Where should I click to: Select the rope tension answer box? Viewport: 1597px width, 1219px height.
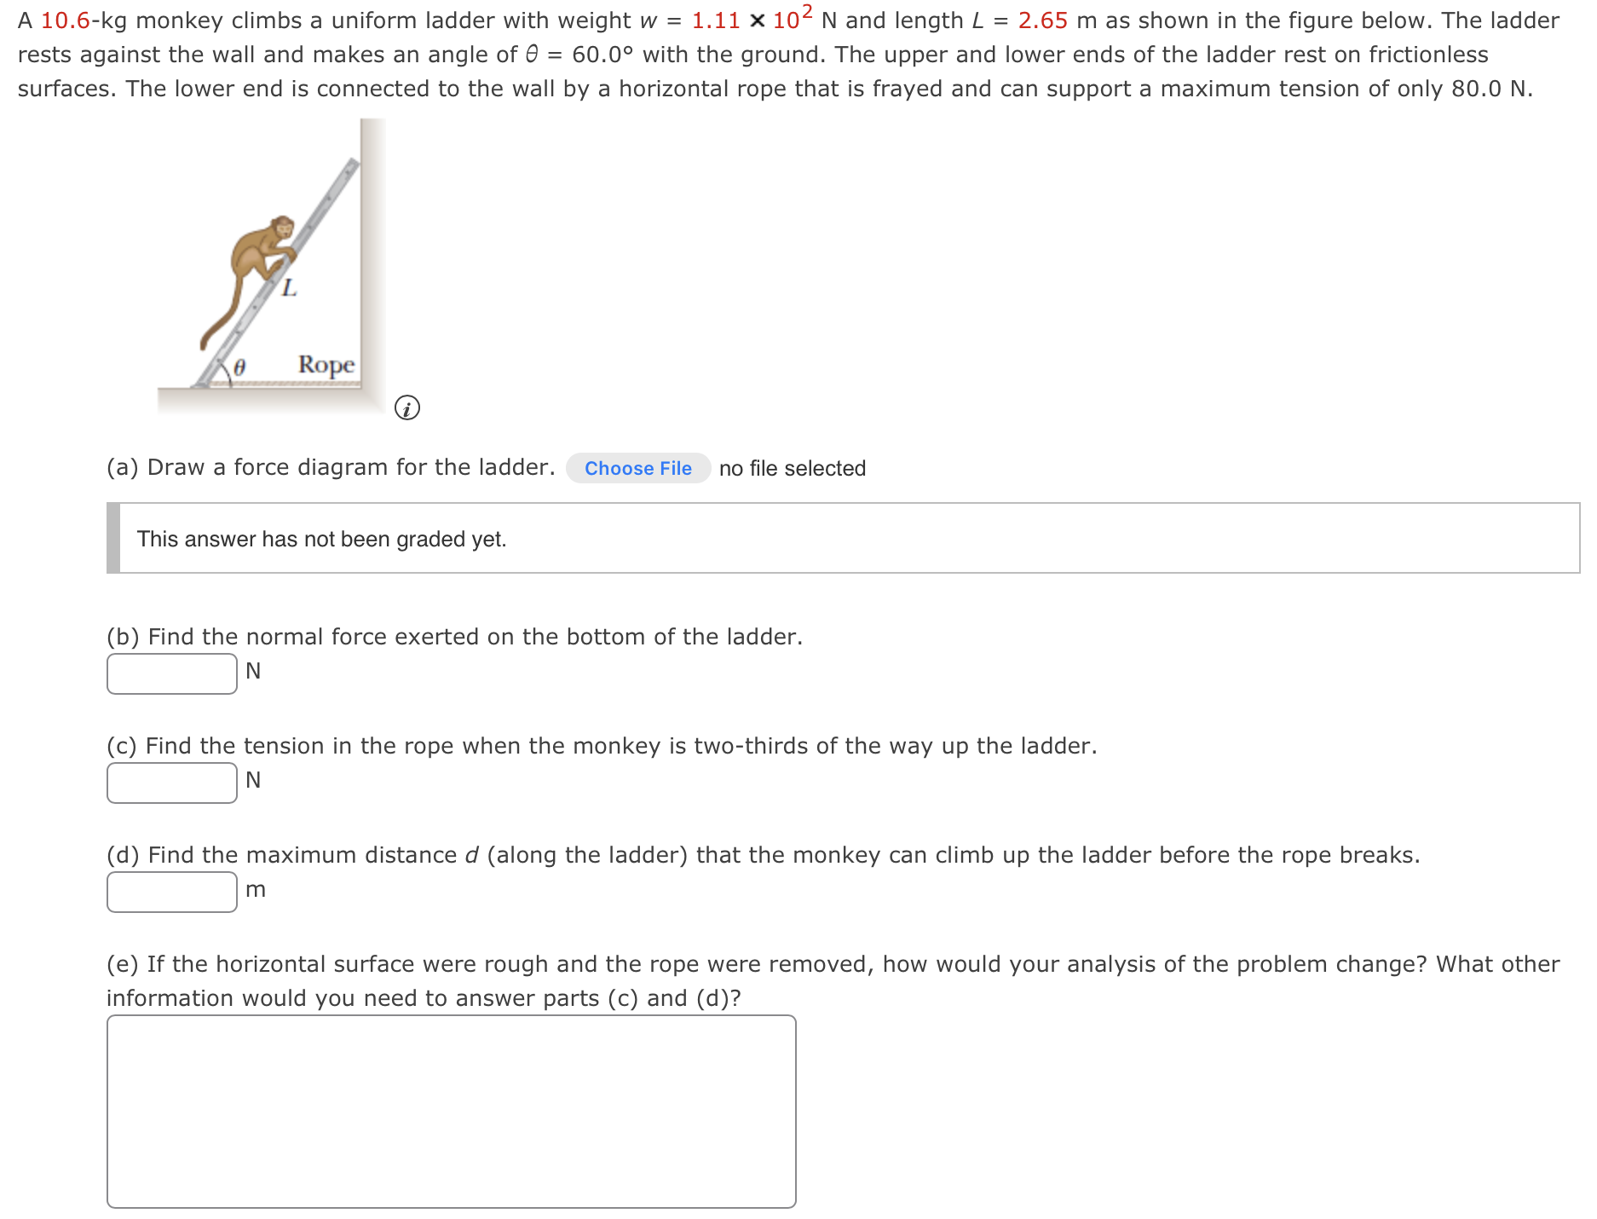[x=172, y=783]
